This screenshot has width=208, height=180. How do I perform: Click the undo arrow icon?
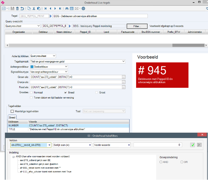point(22,9)
